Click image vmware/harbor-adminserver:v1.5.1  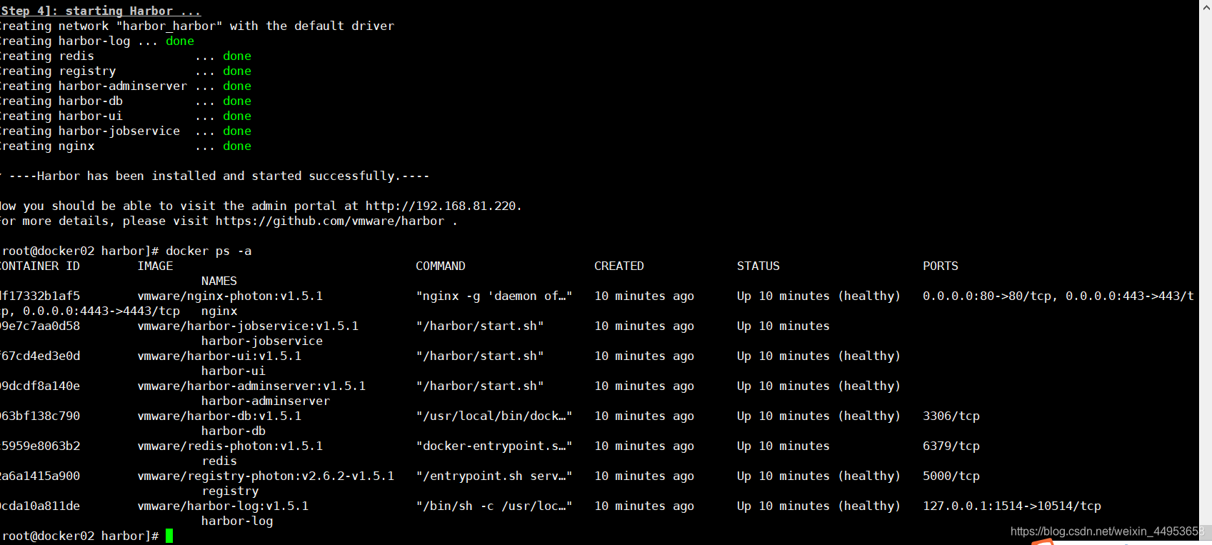click(x=251, y=386)
